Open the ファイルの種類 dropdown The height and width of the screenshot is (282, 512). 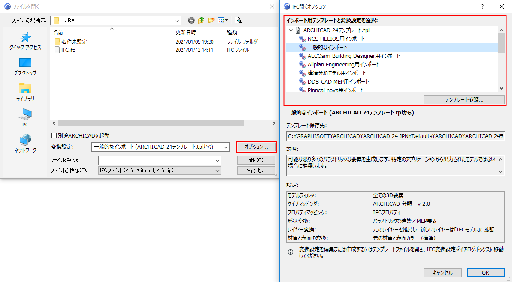tap(218, 171)
